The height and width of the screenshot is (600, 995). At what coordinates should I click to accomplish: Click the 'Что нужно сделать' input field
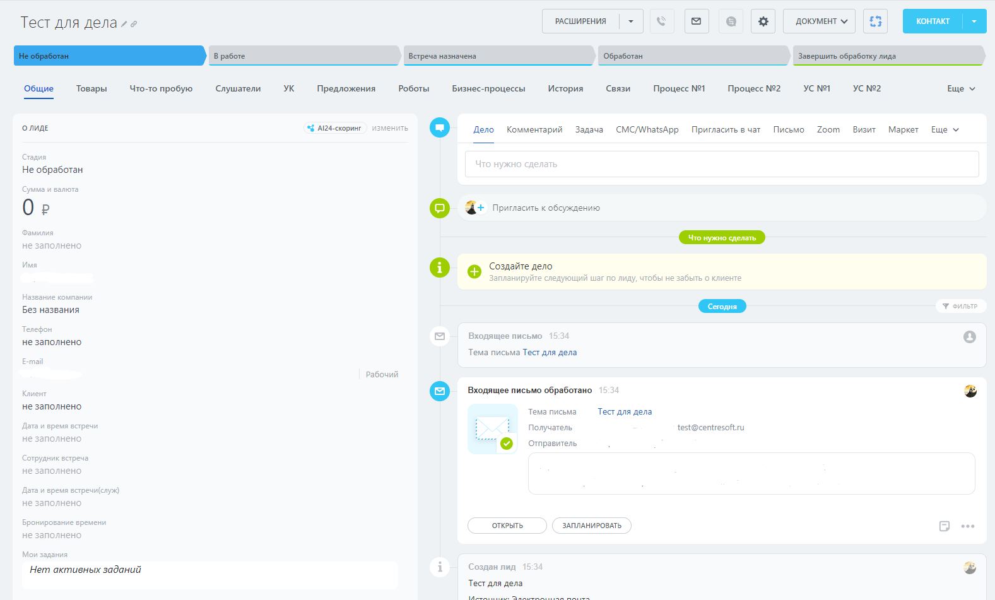[x=721, y=164]
